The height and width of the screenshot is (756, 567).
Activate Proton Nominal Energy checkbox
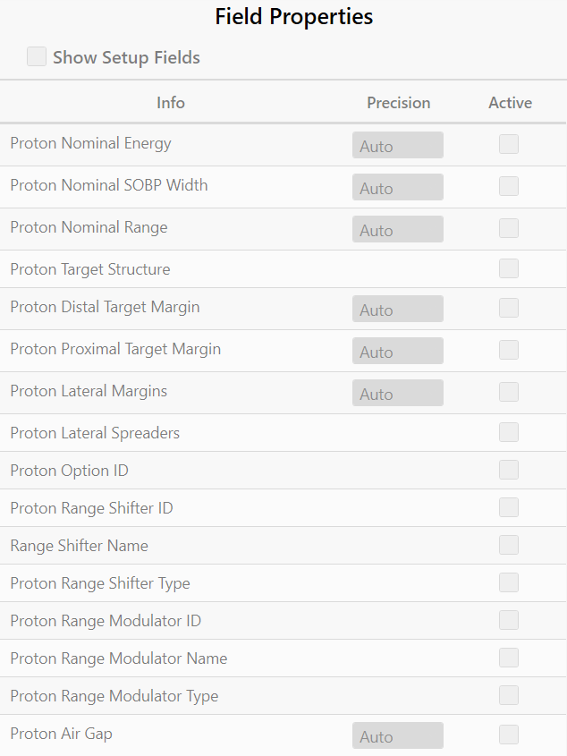(509, 144)
